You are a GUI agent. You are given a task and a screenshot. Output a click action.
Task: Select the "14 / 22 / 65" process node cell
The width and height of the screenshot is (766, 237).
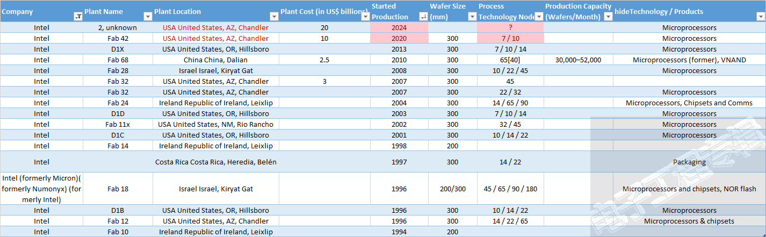[510, 221]
